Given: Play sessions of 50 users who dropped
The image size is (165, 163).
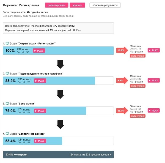Looking at the screenshot, I should (x=153, y=110).
